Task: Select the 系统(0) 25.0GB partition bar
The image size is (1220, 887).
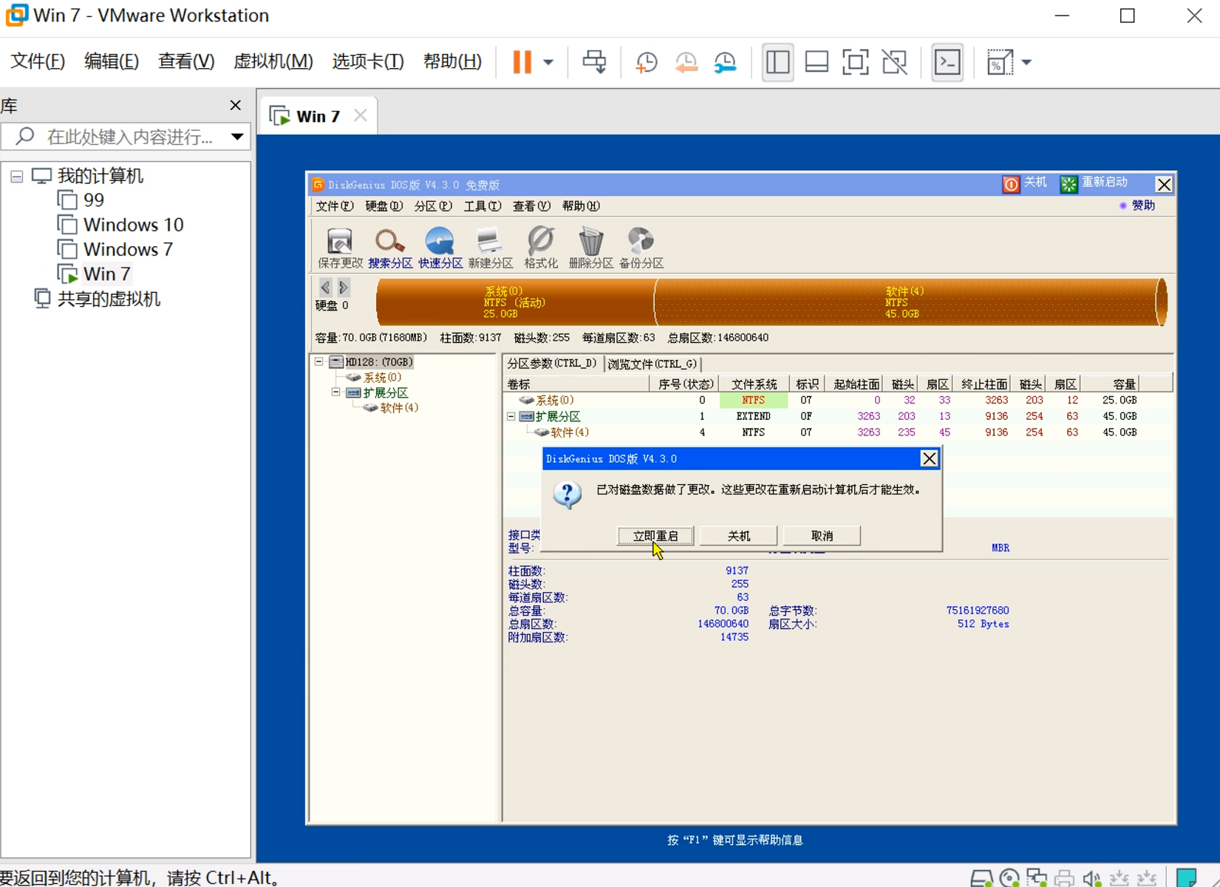Action: (514, 302)
